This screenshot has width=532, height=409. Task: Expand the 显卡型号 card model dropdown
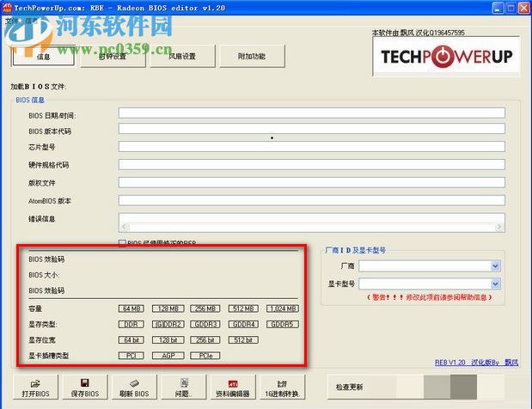pos(495,284)
